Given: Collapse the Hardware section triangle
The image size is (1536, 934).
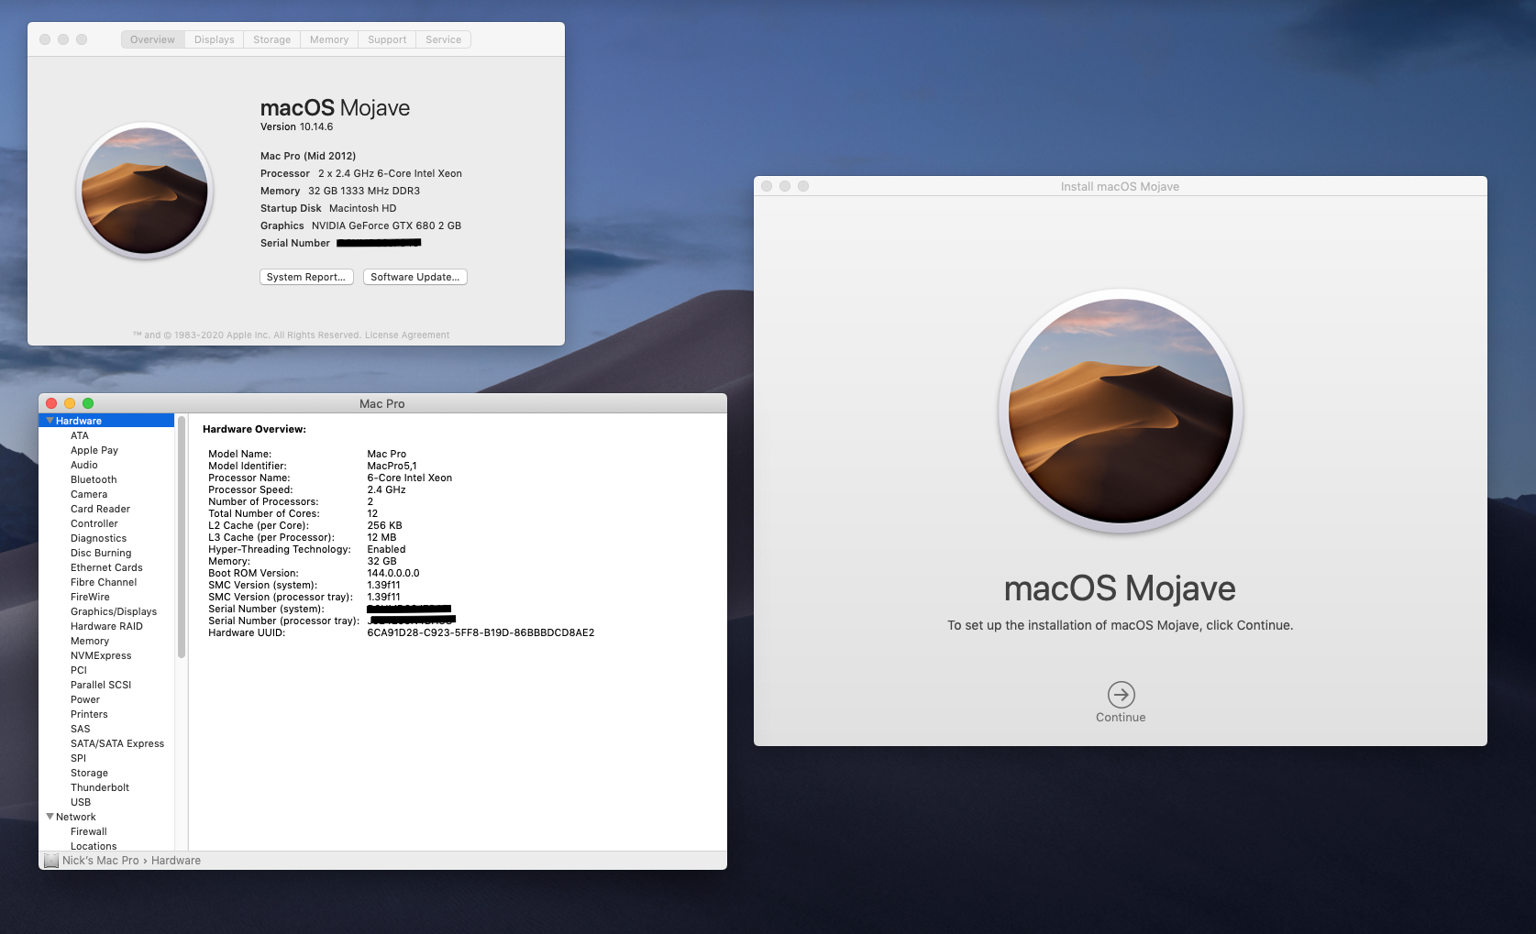Looking at the screenshot, I should [x=50, y=421].
